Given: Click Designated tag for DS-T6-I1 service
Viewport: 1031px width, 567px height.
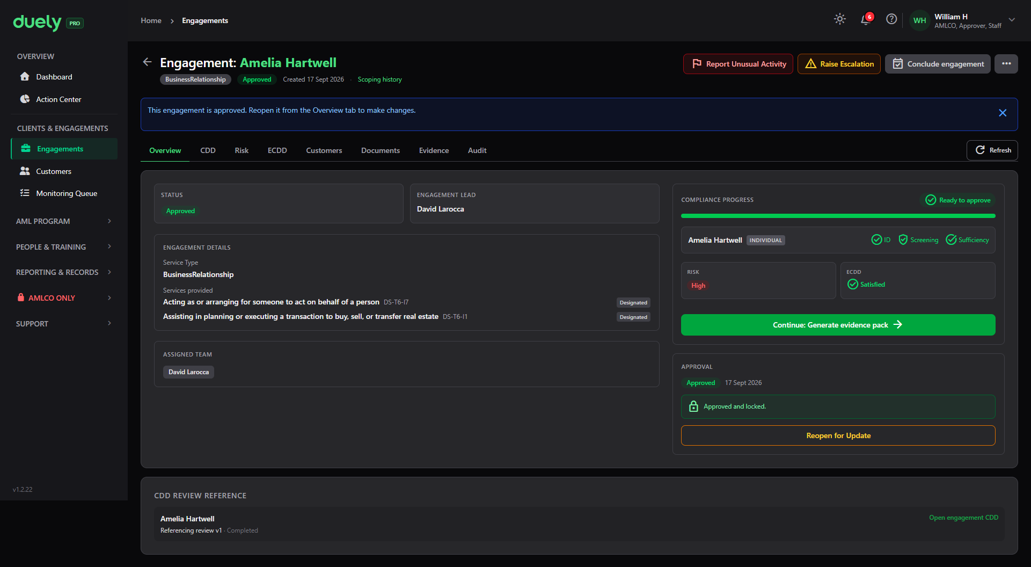Looking at the screenshot, I should (x=633, y=317).
